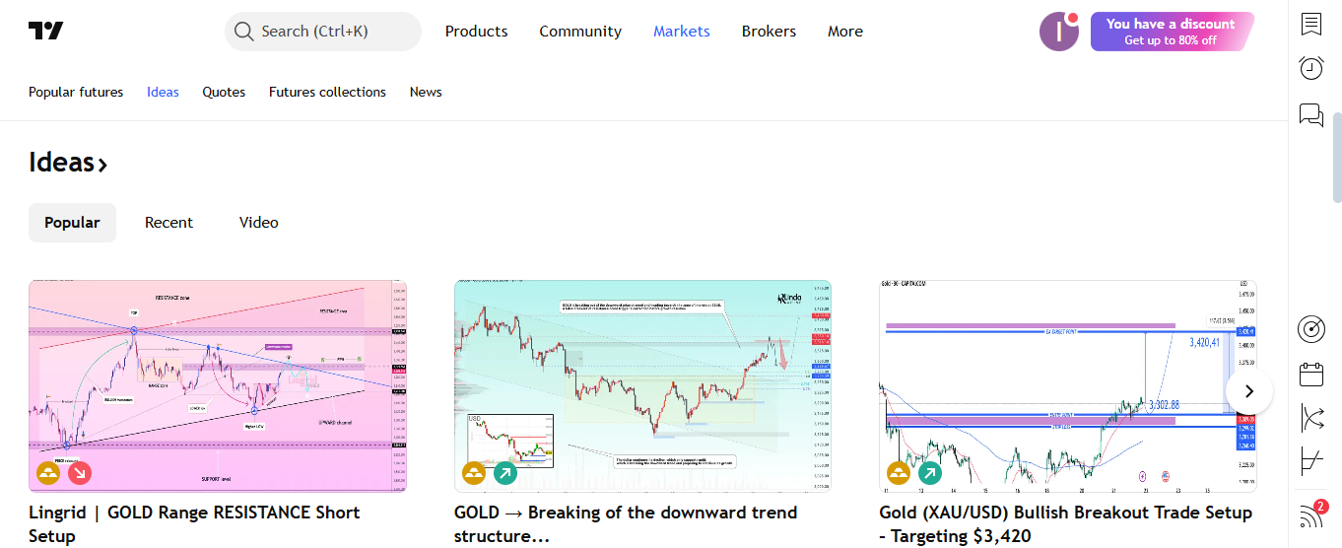Click gold symbol badge on Bullish Breakout idea
The height and width of the screenshot is (548, 1342).
click(x=899, y=473)
